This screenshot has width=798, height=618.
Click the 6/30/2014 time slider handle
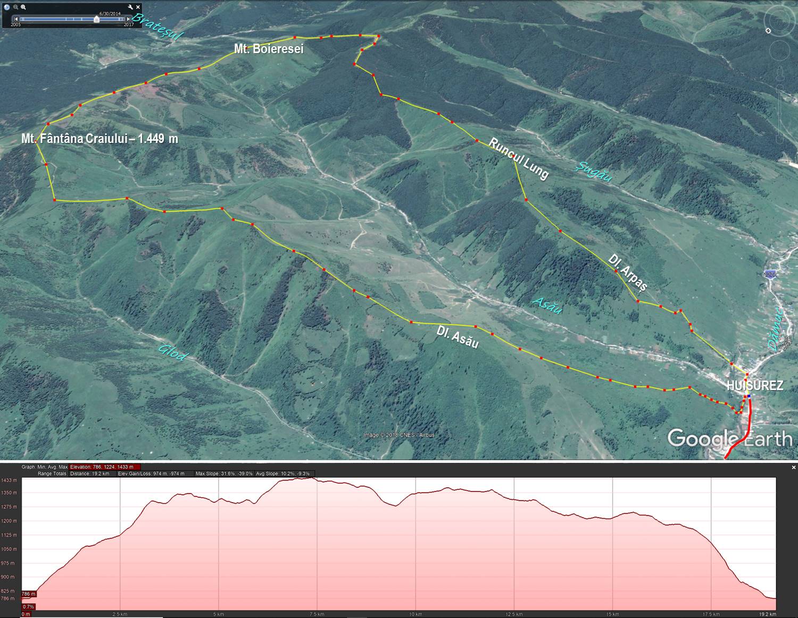(x=96, y=19)
